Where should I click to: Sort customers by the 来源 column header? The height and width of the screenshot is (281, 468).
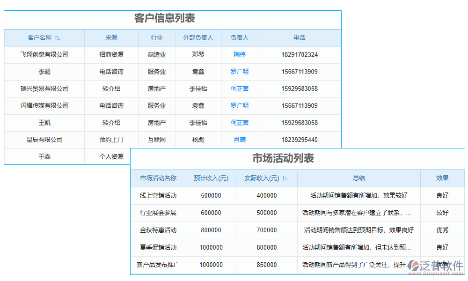(x=111, y=38)
